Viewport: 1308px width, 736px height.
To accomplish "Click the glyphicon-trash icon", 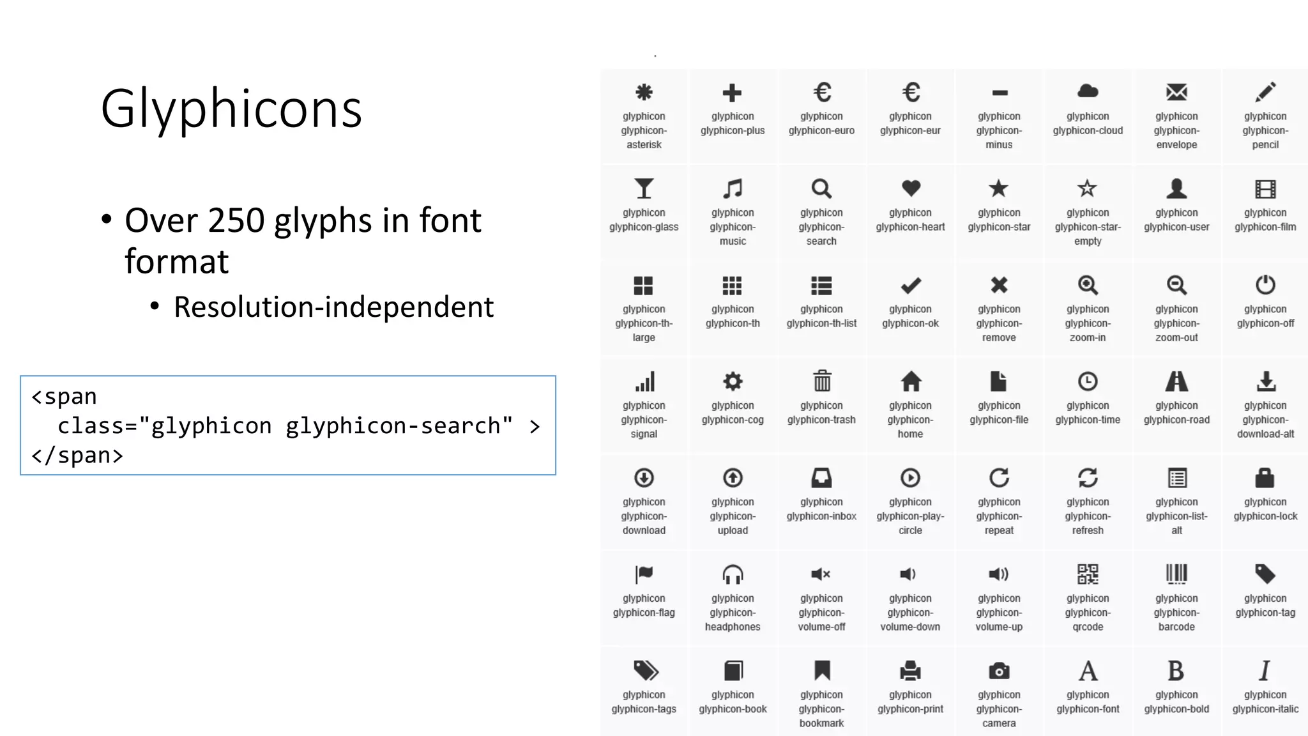I will coord(822,381).
